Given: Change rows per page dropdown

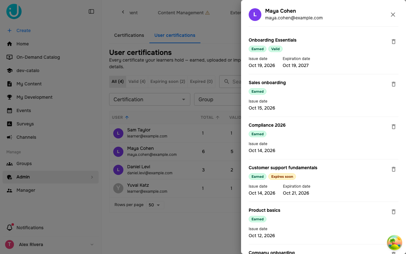Looking at the screenshot, I should click(155, 205).
